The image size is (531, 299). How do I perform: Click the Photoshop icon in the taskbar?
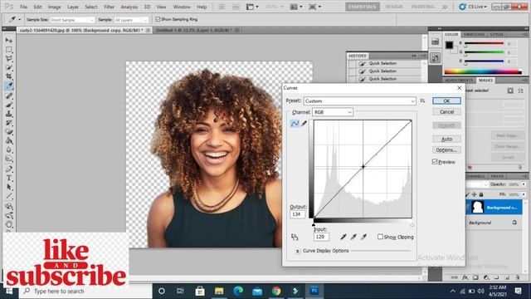[314, 291]
